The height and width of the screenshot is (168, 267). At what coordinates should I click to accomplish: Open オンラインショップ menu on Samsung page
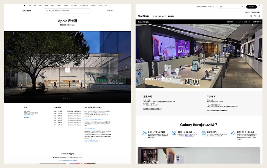tap(160, 16)
